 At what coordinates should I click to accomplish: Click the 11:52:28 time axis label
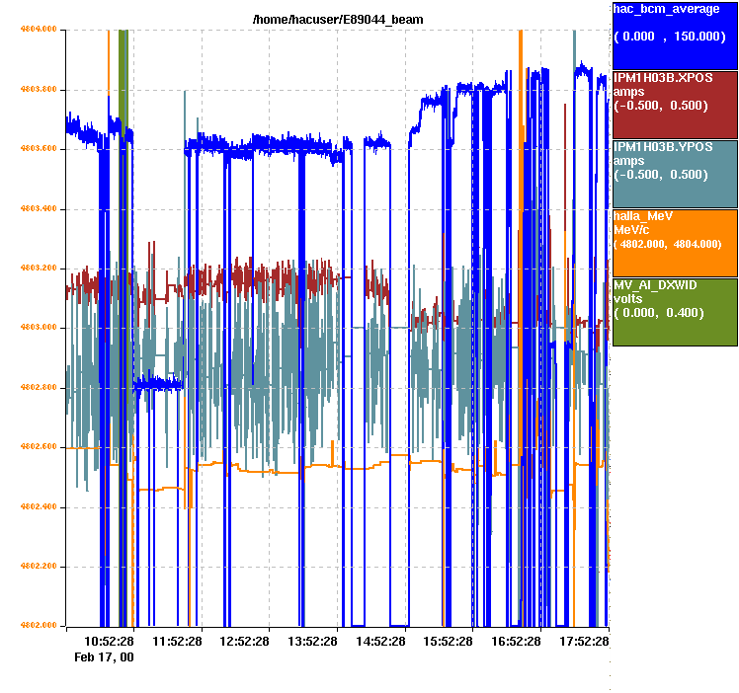point(177,641)
